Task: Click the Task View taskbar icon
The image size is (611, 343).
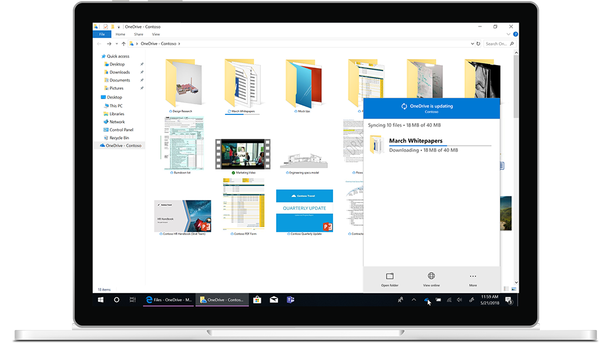Action: click(x=133, y=300)
